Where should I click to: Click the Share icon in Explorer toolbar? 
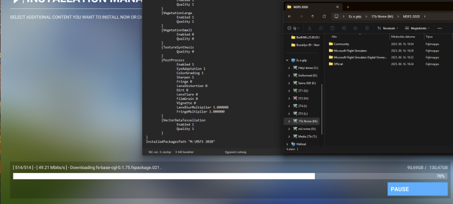coord(356,28)
